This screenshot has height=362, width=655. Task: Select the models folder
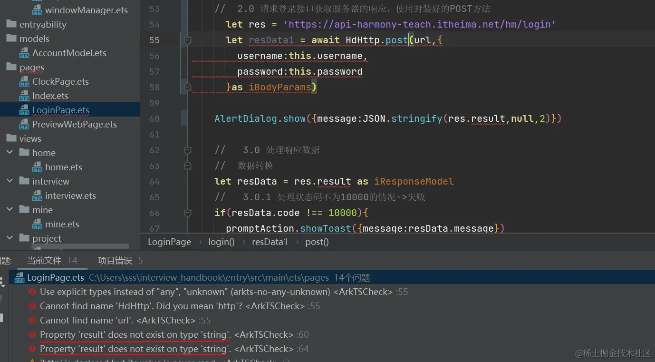[x=34, y=39]
